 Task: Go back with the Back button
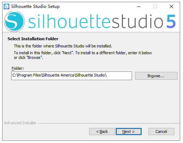pos(102,132)
